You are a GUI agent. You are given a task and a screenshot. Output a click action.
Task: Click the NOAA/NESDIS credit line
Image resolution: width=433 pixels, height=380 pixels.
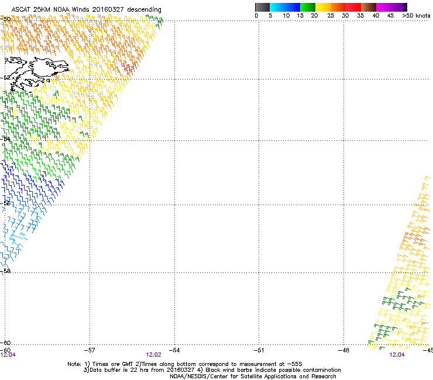(x=253, y=376)
